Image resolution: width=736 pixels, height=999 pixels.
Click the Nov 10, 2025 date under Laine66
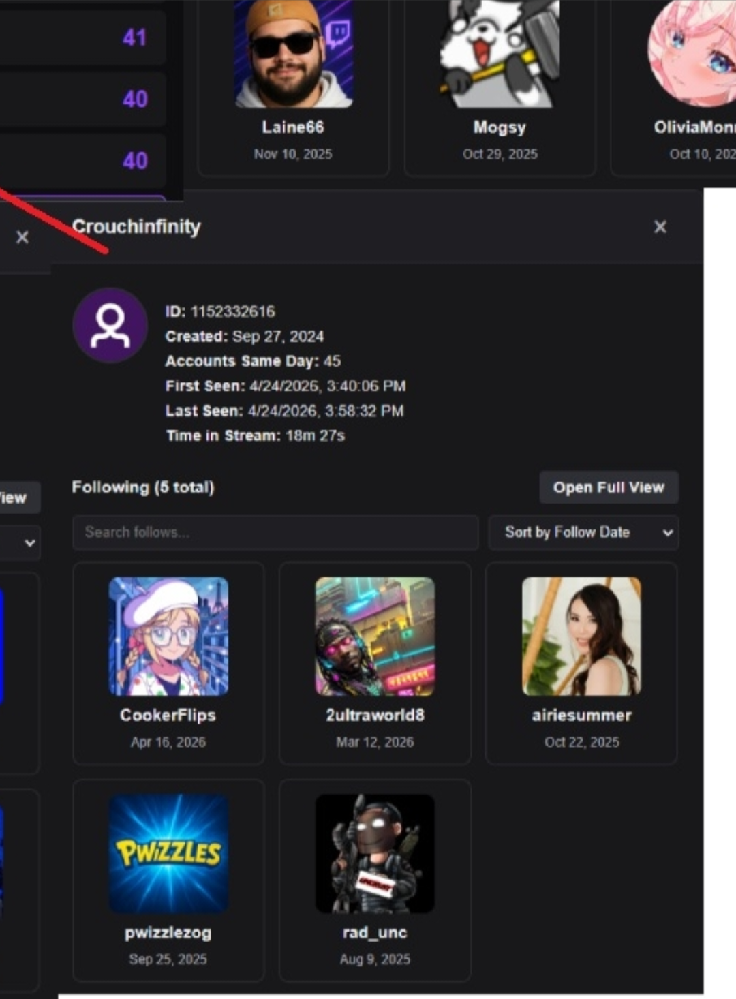(x=293, y=154)
